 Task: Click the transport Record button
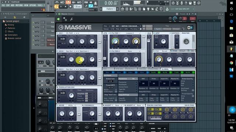click(70, 7)
